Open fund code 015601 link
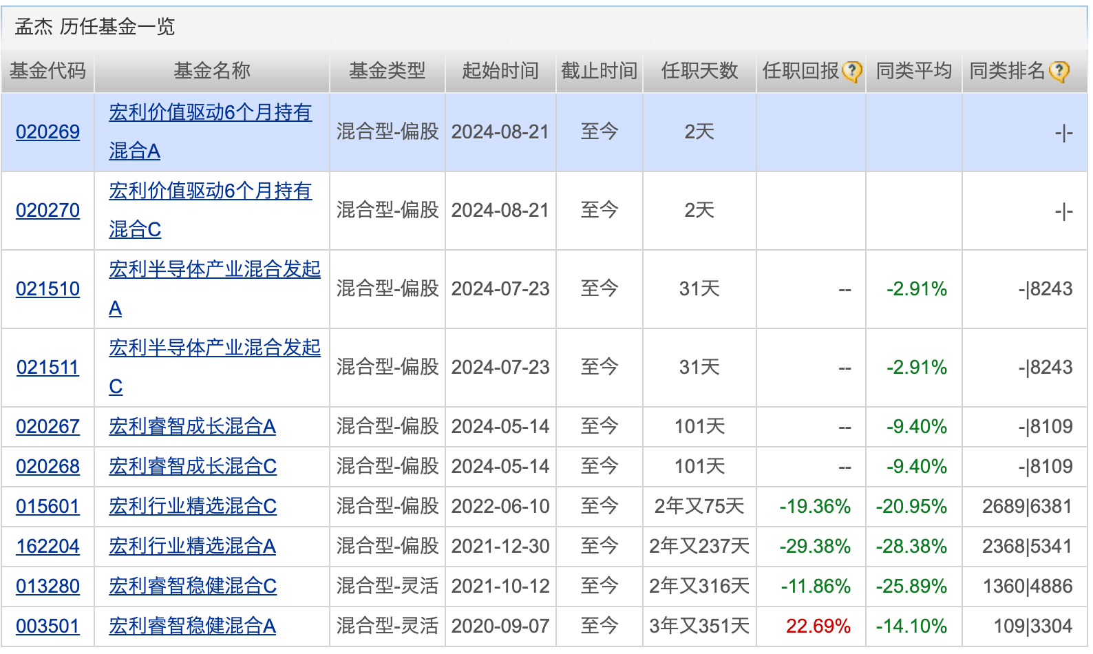 (x=47, y=506)
